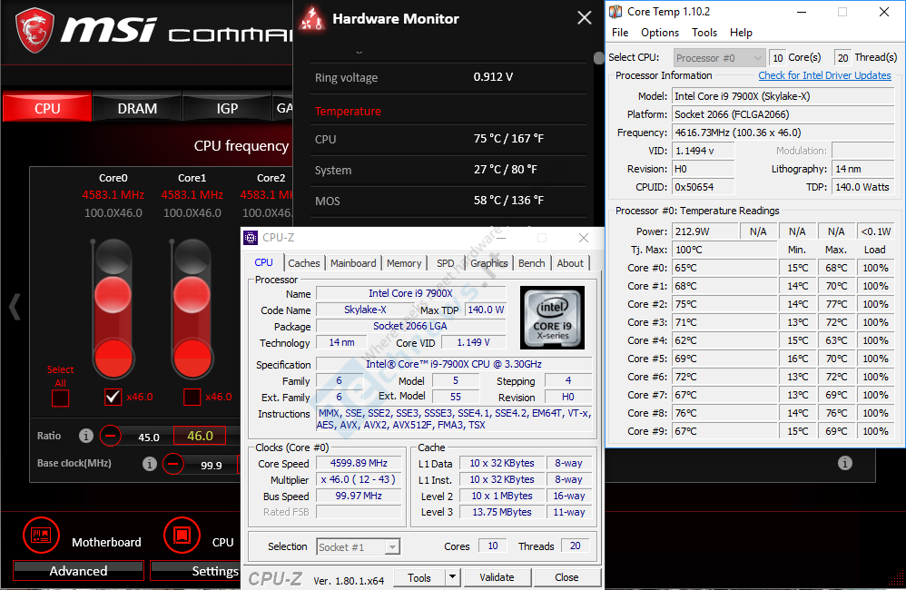The image size is (906, 590).
Task: Click the Power 212.9W reading in Core Temp
Action: (705, 231)
